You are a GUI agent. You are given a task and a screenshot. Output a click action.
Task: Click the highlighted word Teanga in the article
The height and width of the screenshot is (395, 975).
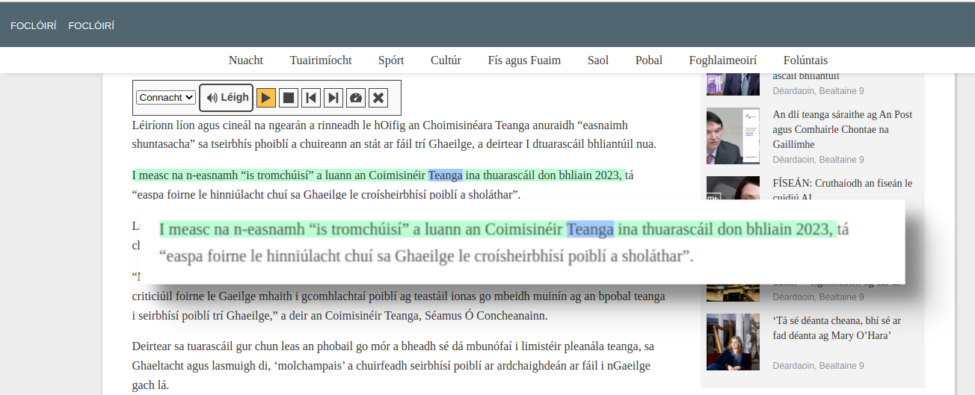(x=445, y=175)
